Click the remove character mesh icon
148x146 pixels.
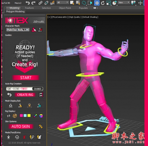click(40, 29)
